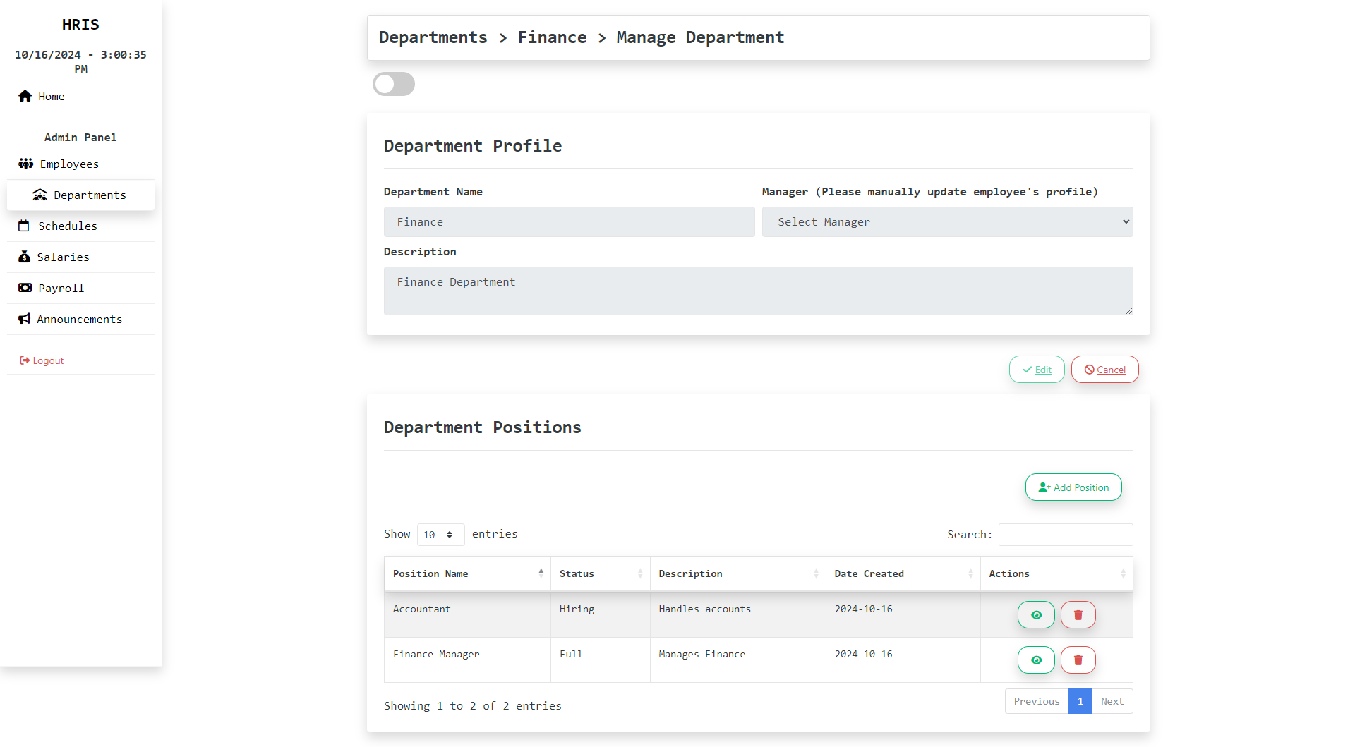This screenshot has width=1355, height=747.
Task: Click the Add Position button
Action: pos(1073,487)
